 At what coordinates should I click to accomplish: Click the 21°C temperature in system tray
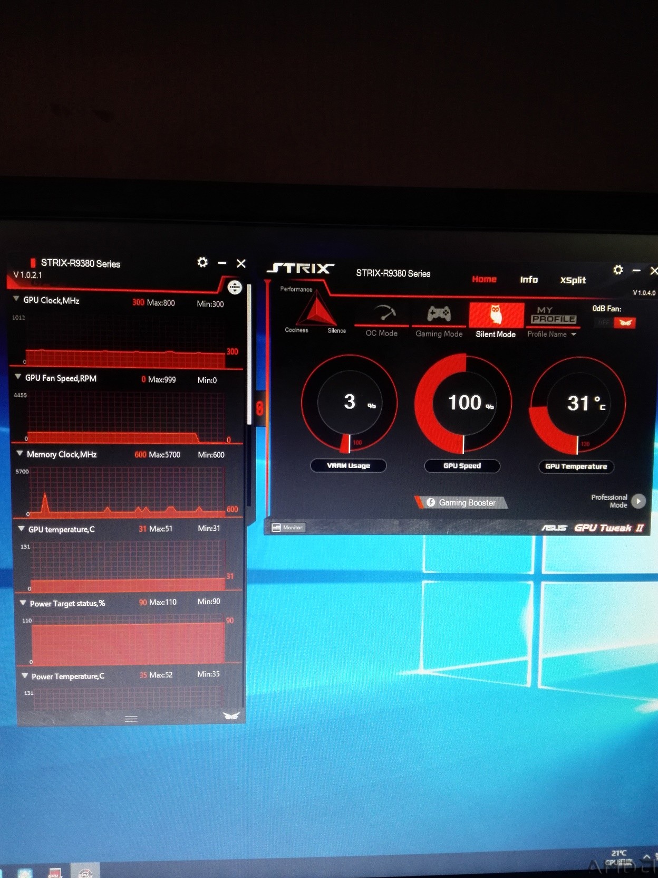(619, 853)
